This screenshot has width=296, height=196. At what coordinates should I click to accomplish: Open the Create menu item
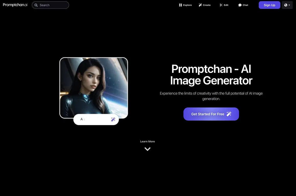coord(205,5)
